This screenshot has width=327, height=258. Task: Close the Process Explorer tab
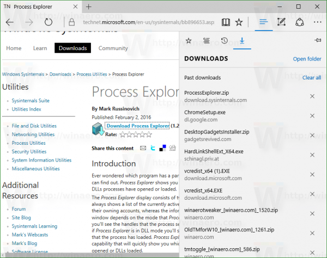[x=76, y=7]
